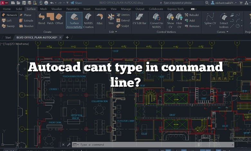This screenshot has width=251, height=151.
Task: Open the AutoCAD application menu
Action: pyautogui.click(x=5, y=3)
